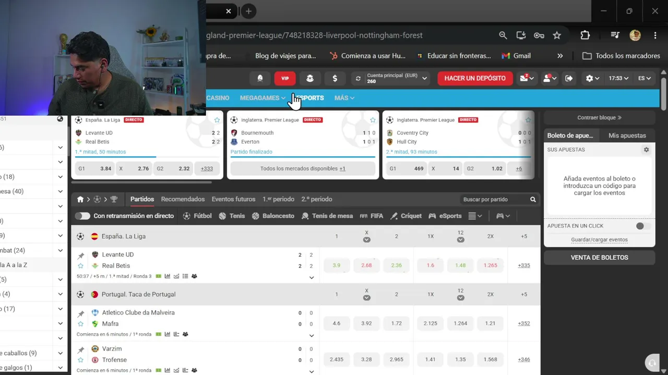Filter by eSports in sport filter row
Viewport: 668px width, 375px height.
point(445,216)
